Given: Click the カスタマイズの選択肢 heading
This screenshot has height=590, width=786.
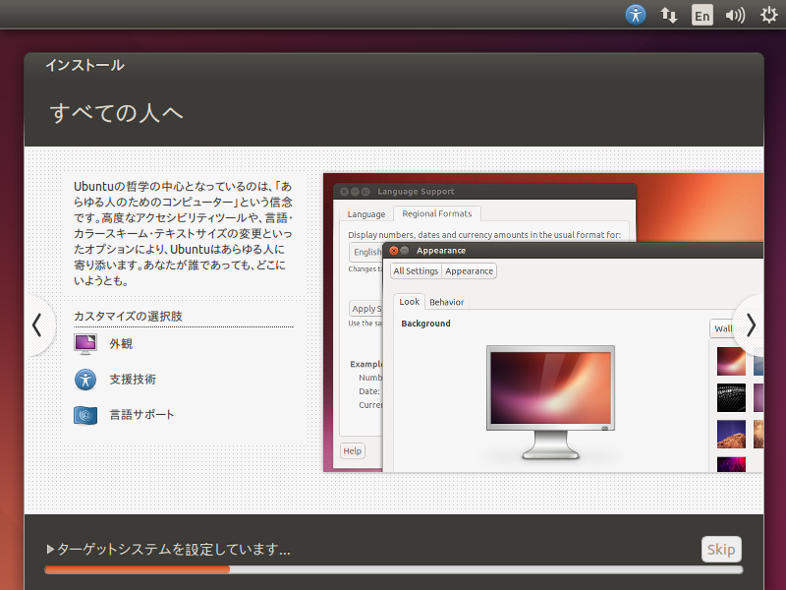Looking at the screenshot, I should pyautogui.click(x=128, y=316).
